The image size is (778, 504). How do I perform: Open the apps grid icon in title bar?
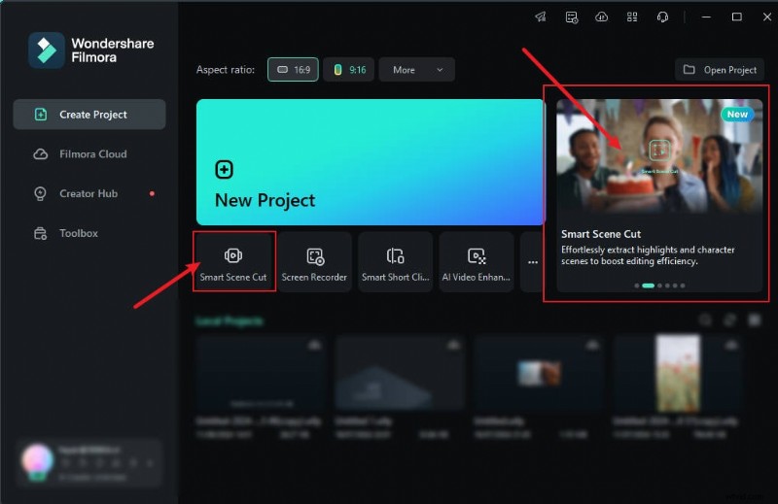pos(632,17)
